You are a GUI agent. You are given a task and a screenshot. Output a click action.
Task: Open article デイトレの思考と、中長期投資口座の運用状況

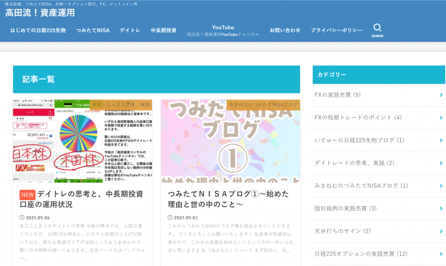pos(81,199)
